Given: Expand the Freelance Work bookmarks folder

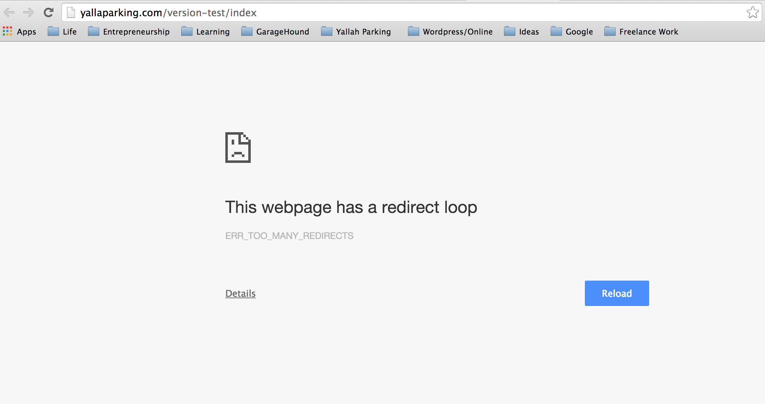Looking at the screenshot, I should [641, 32].
